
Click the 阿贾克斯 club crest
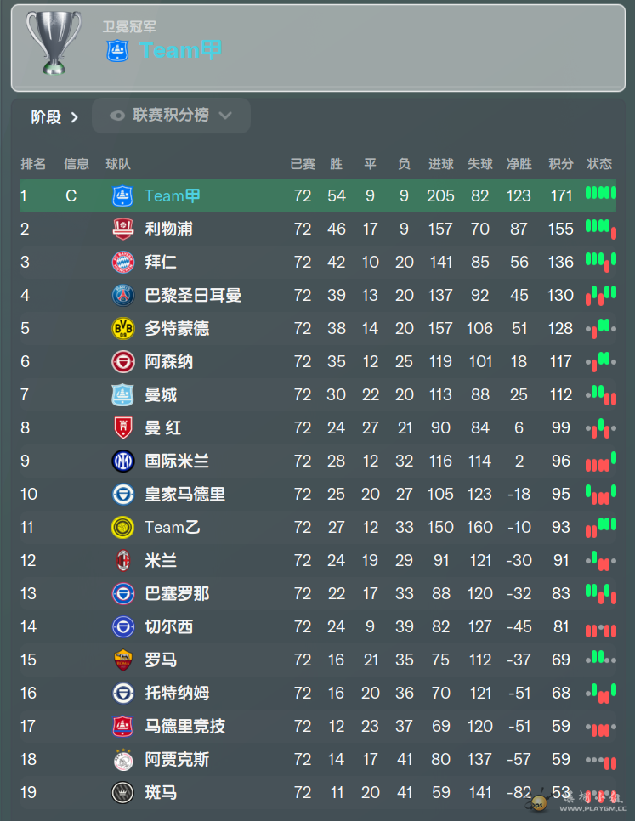point(123,759)
